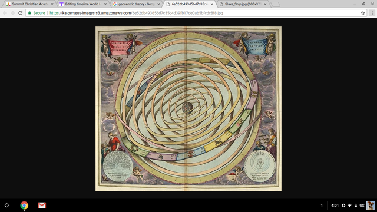The width and height of the screenshot is (377, 212).
Task: Switch to the Editing timeline World History tab
Action: [83, 4]
